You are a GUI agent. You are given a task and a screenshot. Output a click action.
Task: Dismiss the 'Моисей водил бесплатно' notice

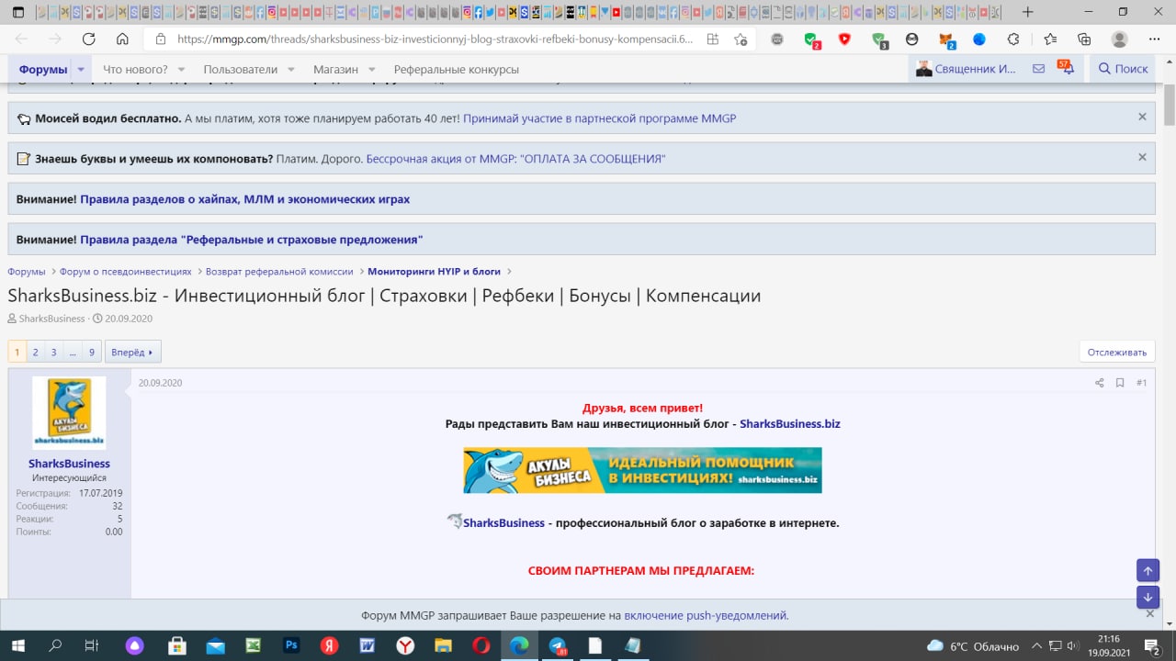[x=1142, y=117]
